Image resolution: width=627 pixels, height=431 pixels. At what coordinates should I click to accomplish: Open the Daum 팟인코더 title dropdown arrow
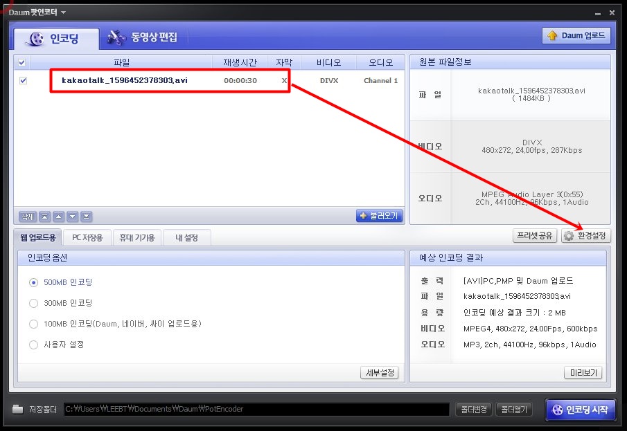64,12
